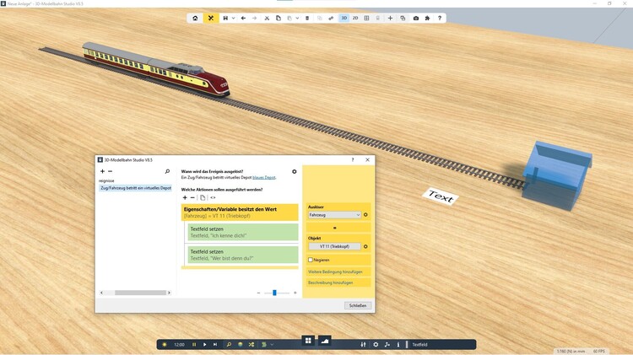633x355 pixels.
Task: Switch to 2D view mode
Action: tap(355, 18)
